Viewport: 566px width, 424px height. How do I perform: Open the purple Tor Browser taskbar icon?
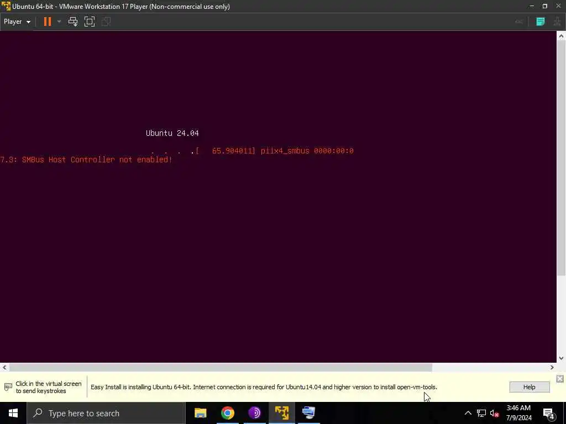254,413
